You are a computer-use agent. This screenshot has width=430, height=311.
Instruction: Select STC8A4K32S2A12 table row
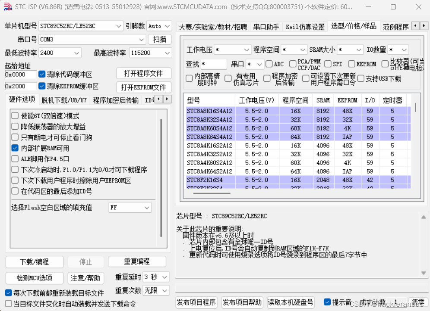299,154
